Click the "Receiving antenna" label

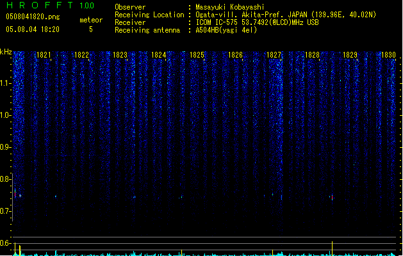coord(147,30)
